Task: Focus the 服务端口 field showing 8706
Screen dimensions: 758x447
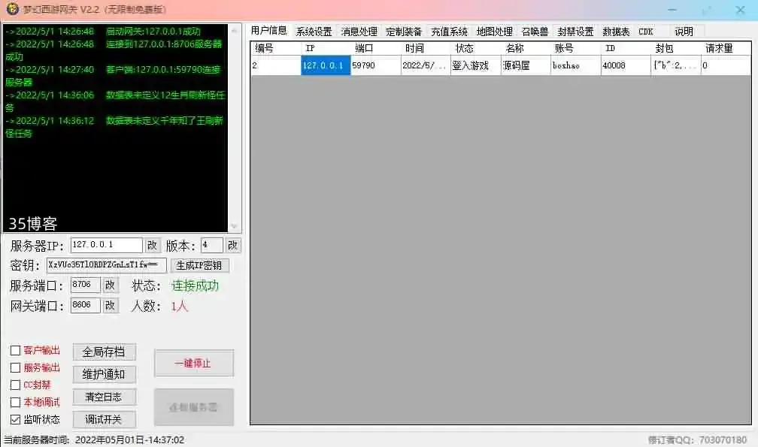Action: click(85, 285)
